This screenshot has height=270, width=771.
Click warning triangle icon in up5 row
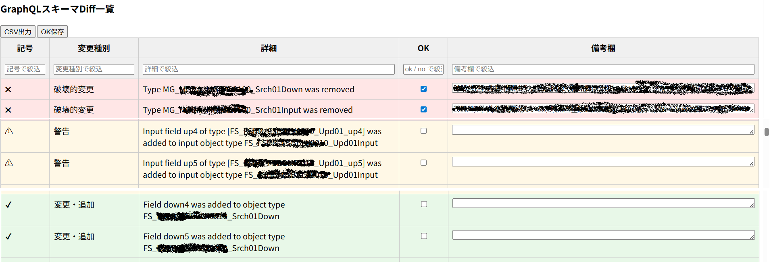coord(9,163)
